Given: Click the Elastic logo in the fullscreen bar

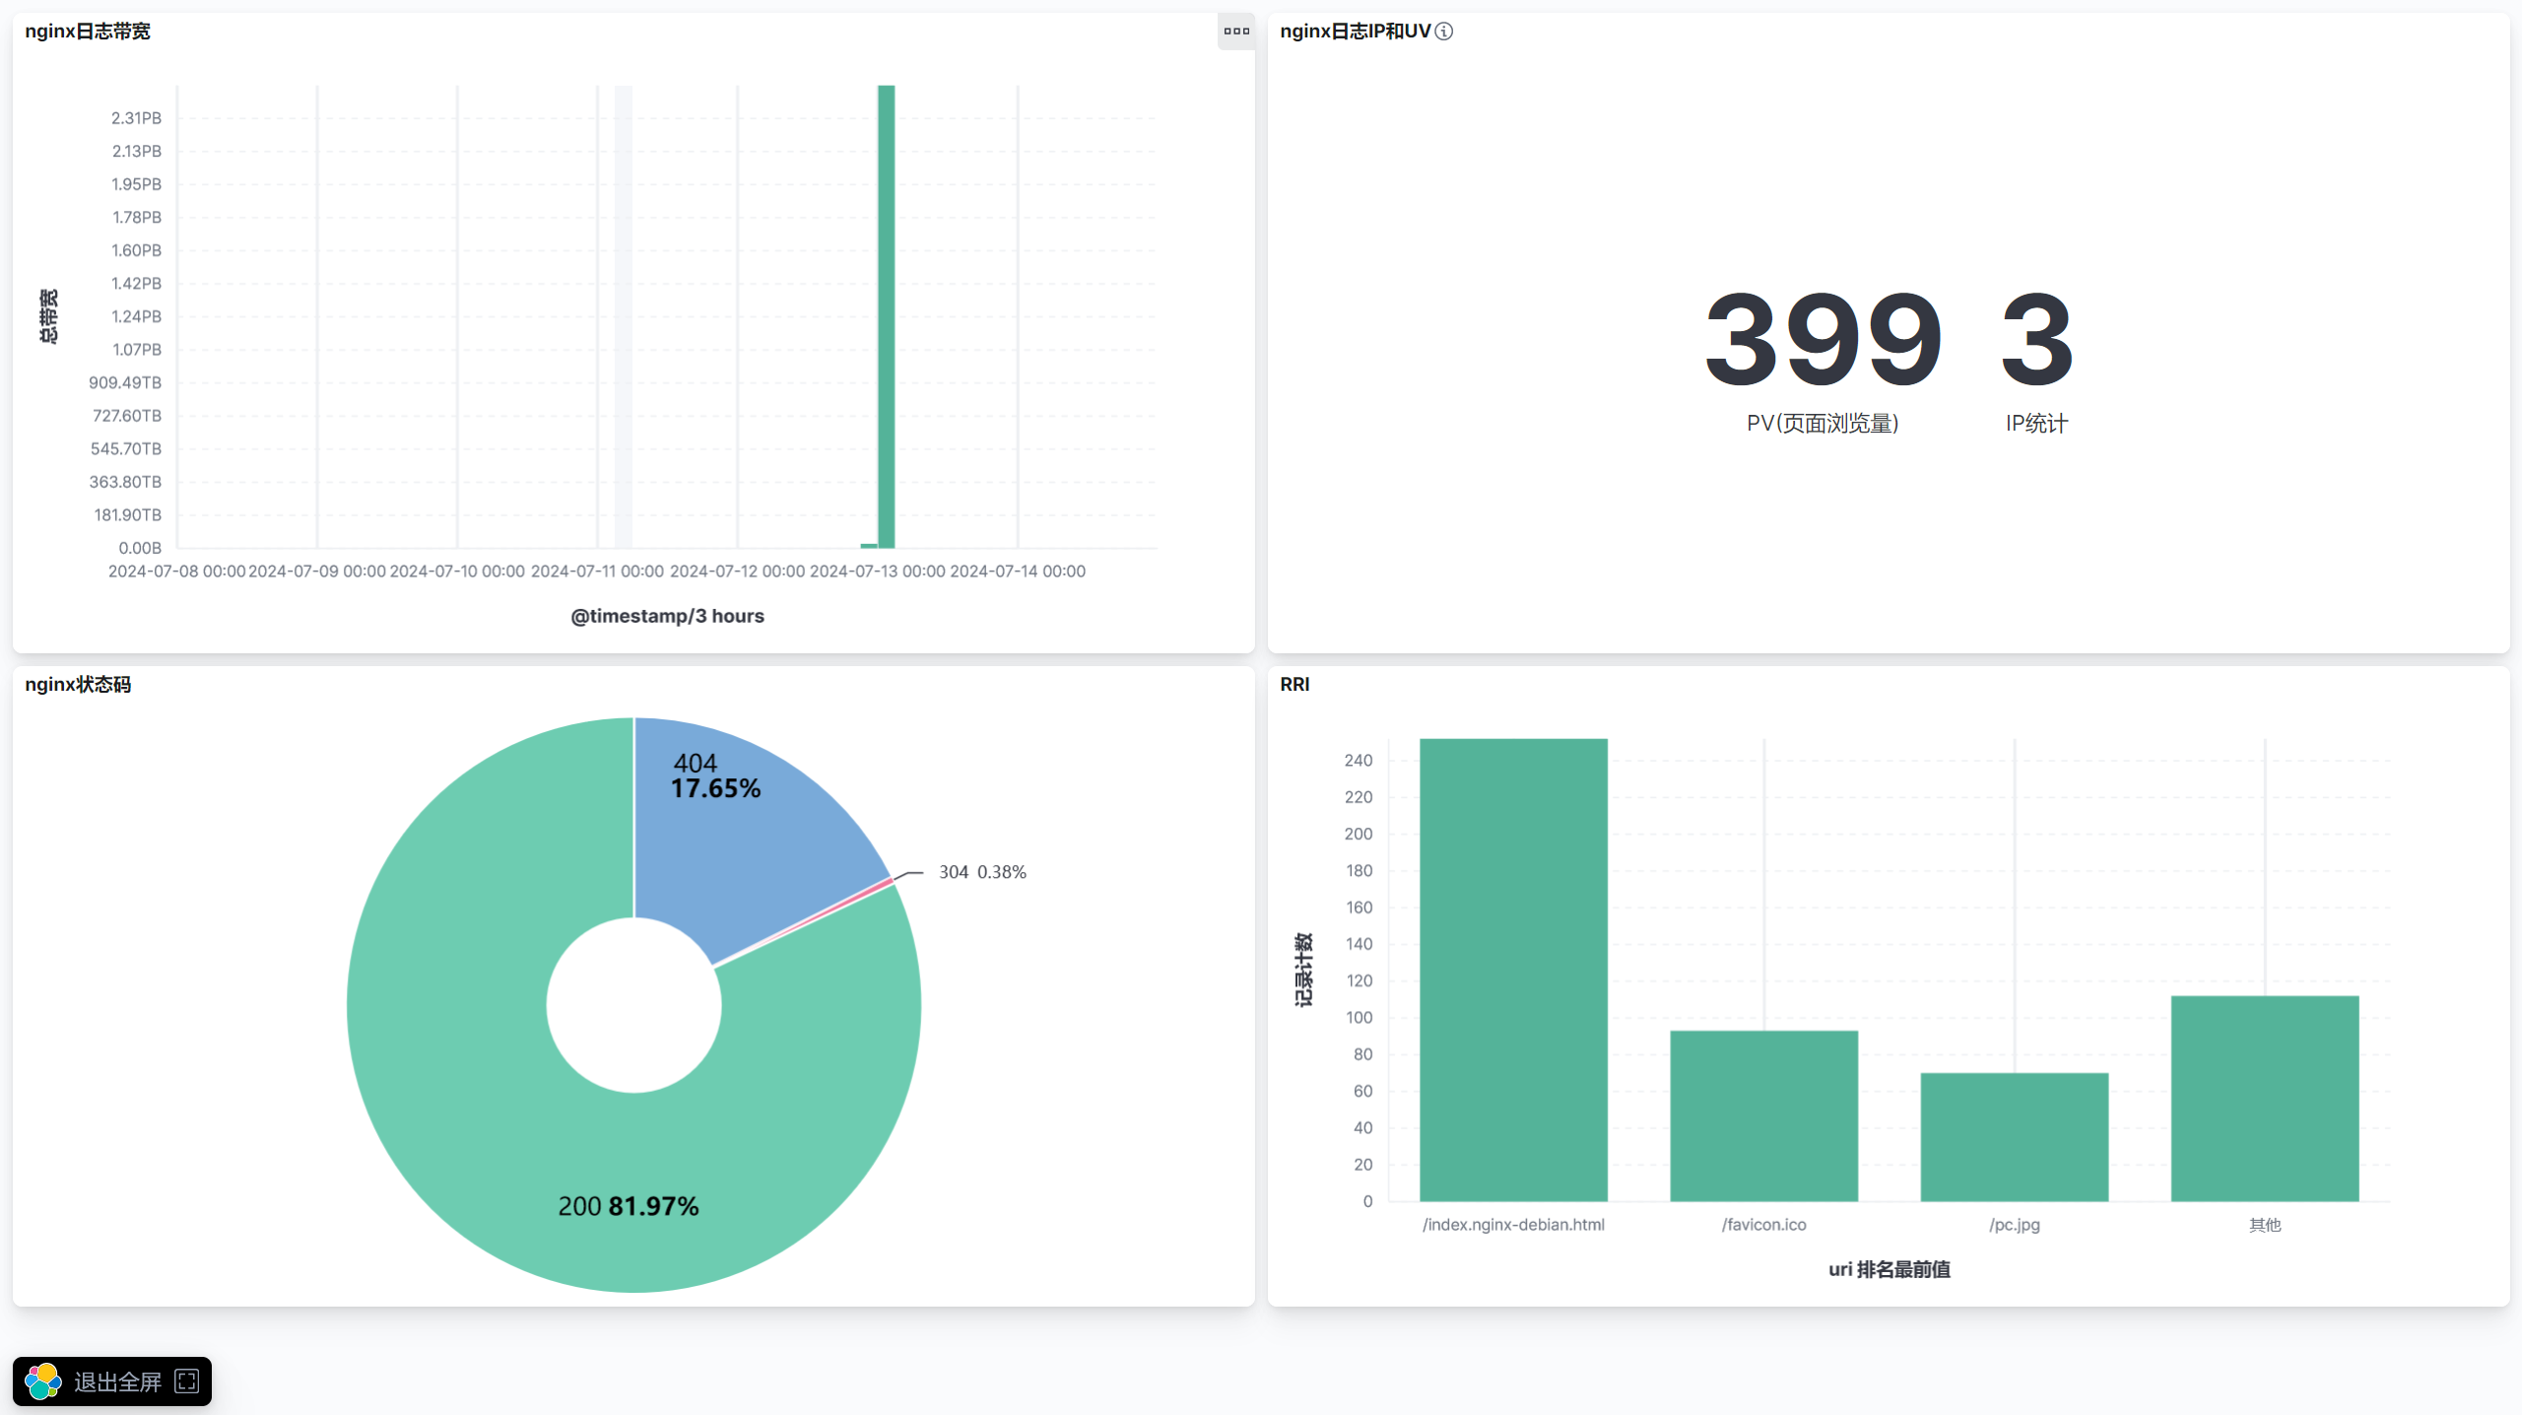Looking at the screenshot, I should point(43,1381).
